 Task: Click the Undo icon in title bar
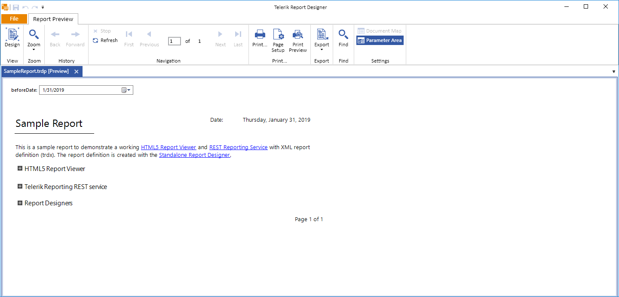(x=25, y=7)
